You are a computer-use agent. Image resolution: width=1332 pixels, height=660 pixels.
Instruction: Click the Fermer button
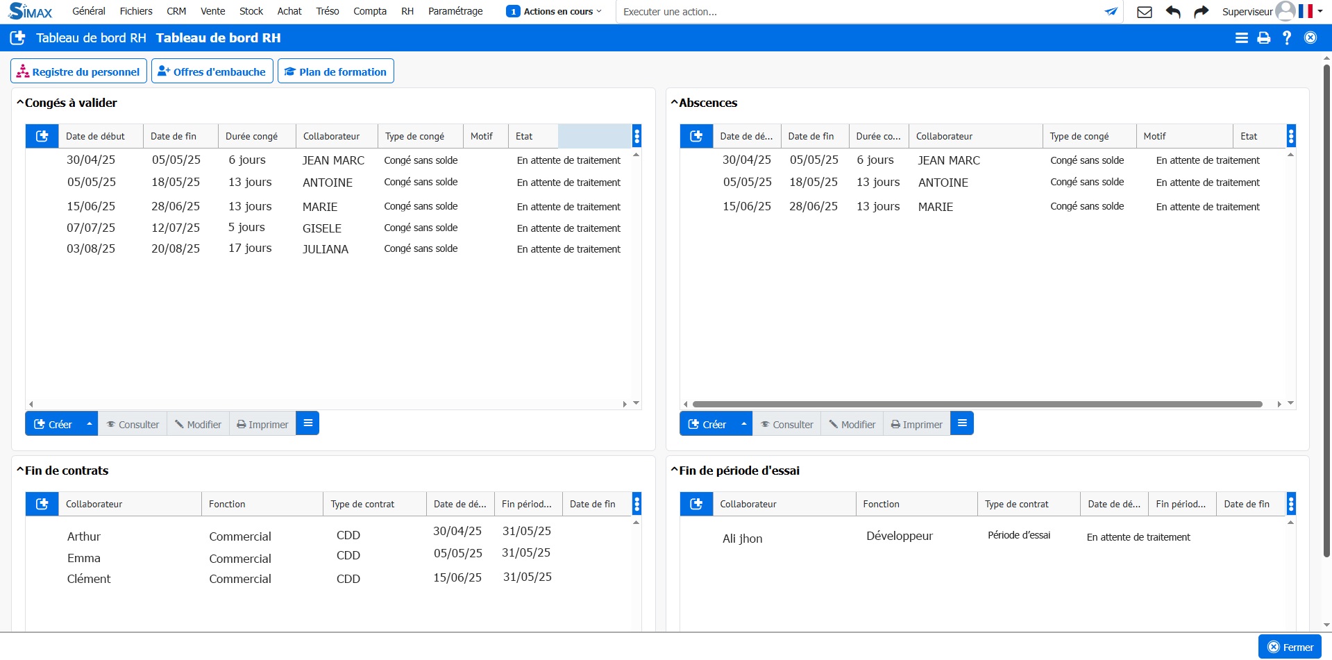[1290, 647]
